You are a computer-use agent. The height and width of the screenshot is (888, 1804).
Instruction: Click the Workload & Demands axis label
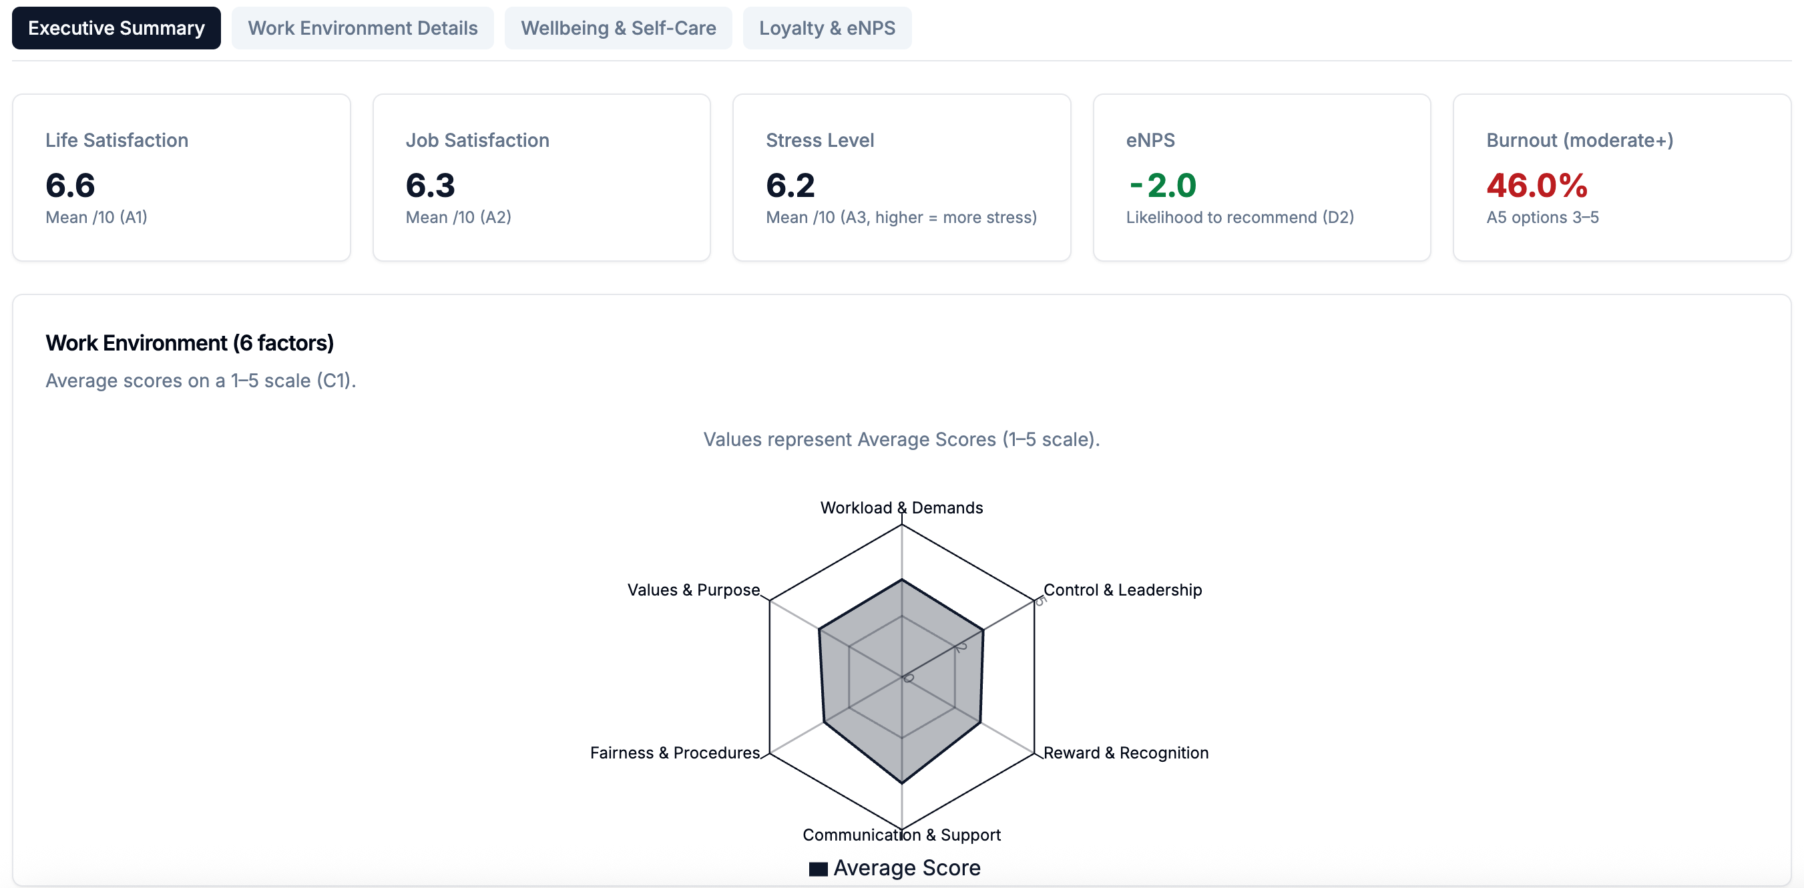[x=901, y=507]
